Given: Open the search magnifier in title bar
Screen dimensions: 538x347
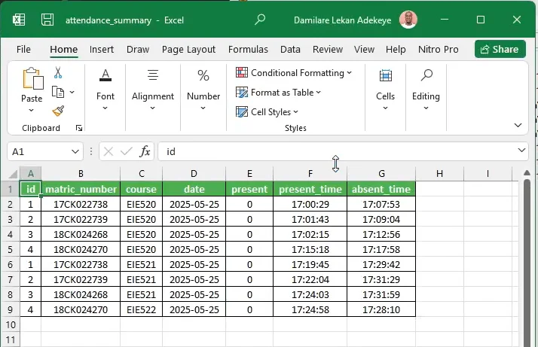Looking at the screenshot, I should 260,20.
